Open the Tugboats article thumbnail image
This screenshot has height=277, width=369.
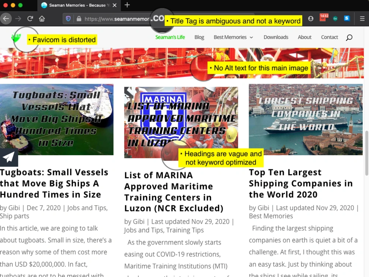click(x=57, y=119)
